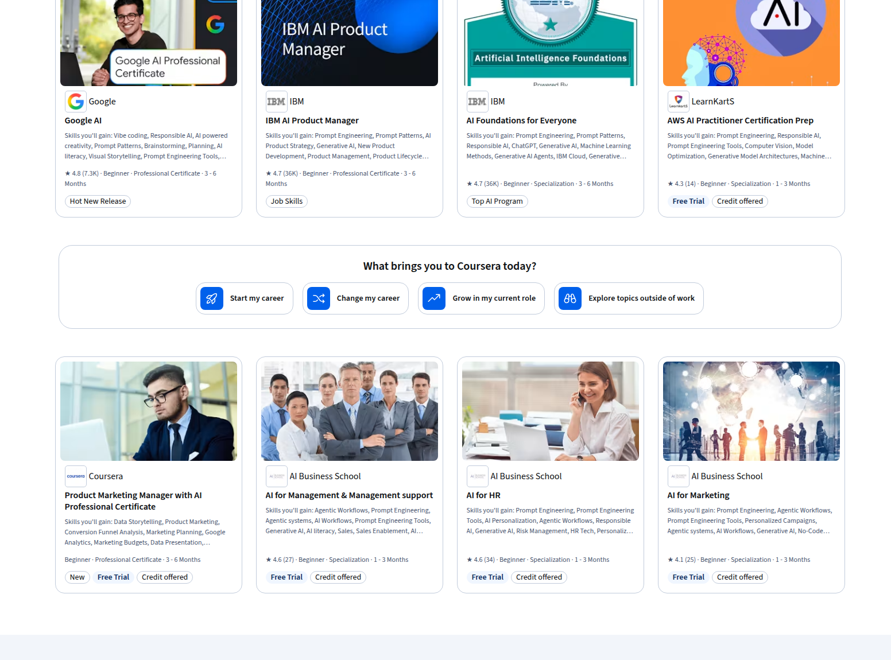
Task: Click Free Trial tag on Product Marketing Manager card
Action: tap(113, 577)
